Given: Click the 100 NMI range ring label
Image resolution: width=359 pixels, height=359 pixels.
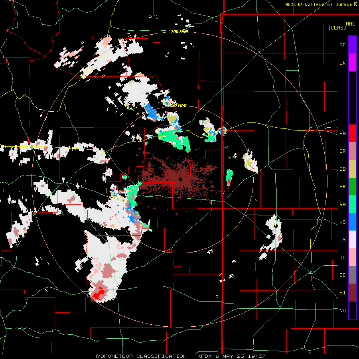Looking at the screenshot, I should tap(179, 32).
